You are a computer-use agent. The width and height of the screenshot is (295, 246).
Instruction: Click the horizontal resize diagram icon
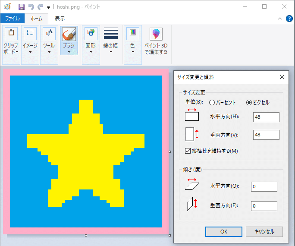click(192, 115)
